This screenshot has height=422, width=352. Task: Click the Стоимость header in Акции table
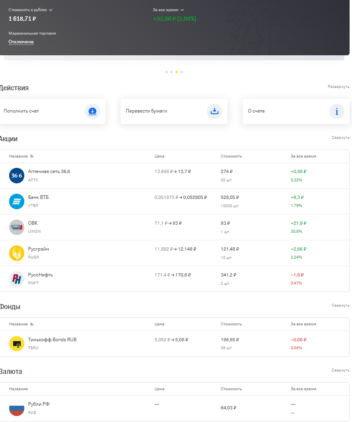[x=231, y=156]
